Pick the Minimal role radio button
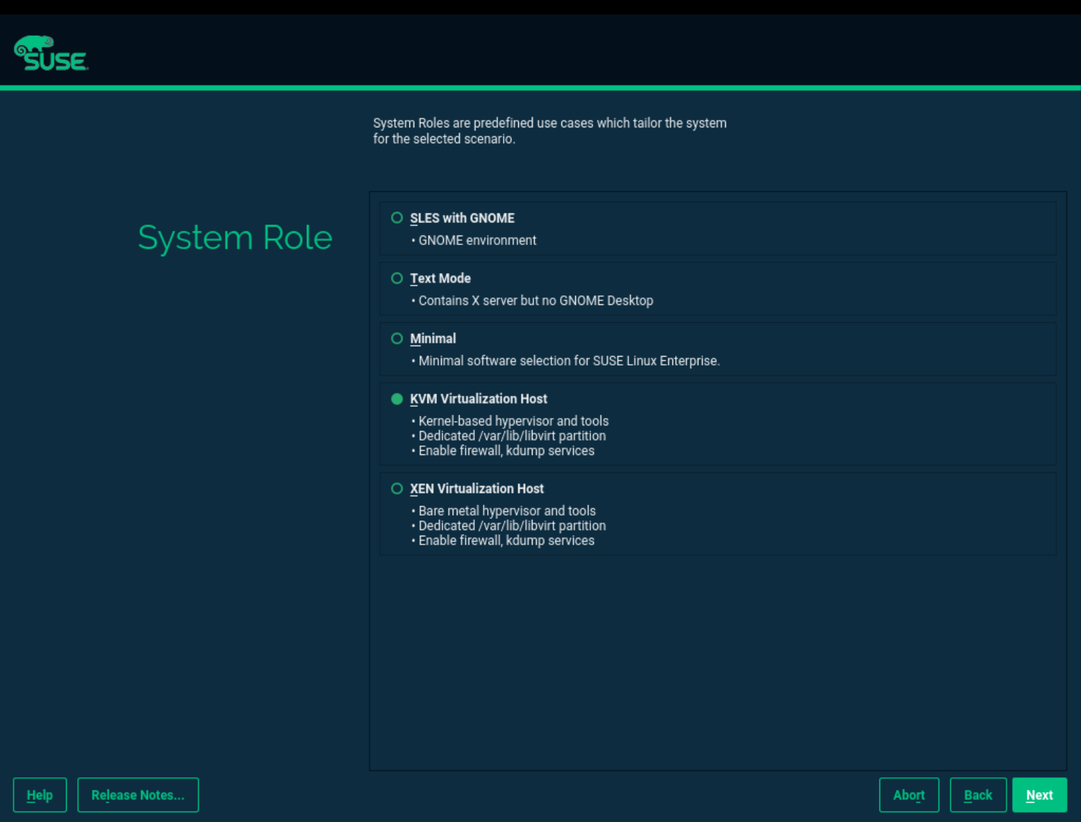This screenshot has width=1081, height=822. pos(397,339)
